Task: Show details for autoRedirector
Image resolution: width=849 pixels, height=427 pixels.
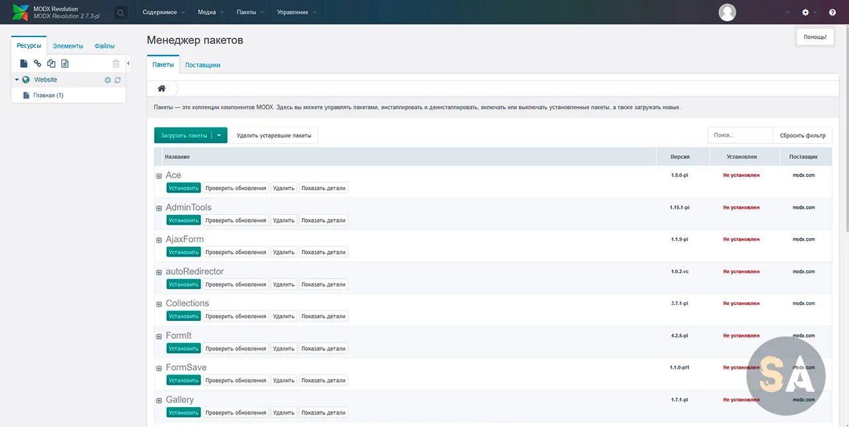Action: click(x=324, y=284)
